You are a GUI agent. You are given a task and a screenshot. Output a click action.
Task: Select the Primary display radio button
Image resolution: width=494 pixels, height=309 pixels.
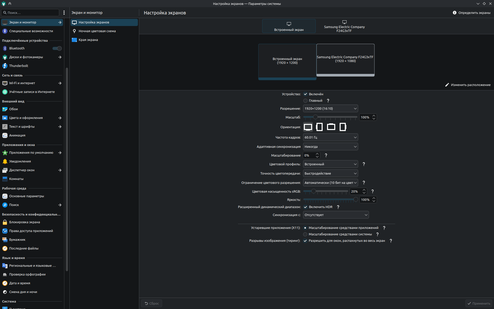(305, 101)
